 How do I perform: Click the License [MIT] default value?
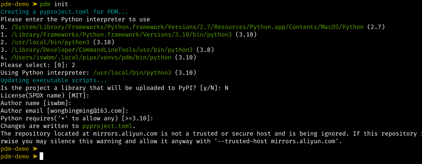coord(77,96)
